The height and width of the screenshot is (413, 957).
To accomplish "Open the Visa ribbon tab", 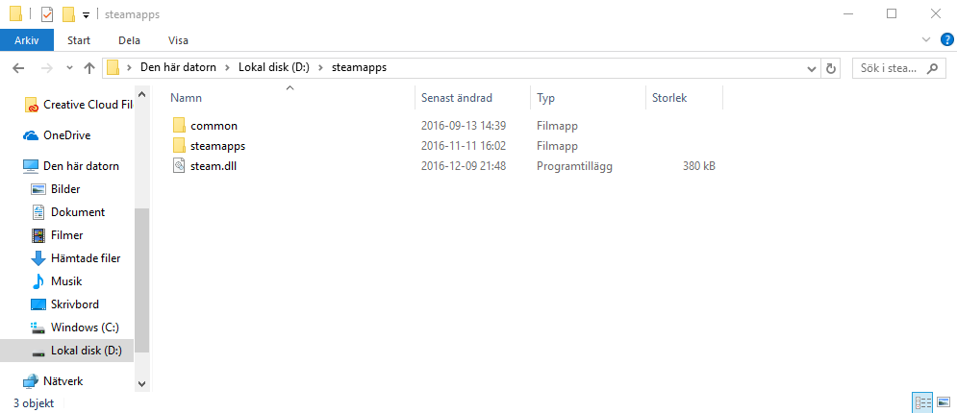I will [178, 40].
